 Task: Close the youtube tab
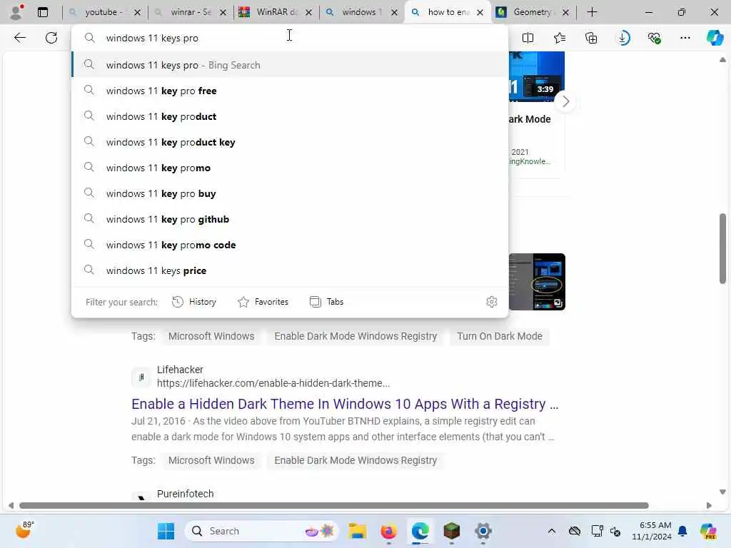(x=137, y=13)
